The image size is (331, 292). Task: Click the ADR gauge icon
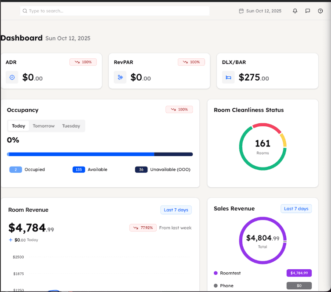tap(12, 77)
